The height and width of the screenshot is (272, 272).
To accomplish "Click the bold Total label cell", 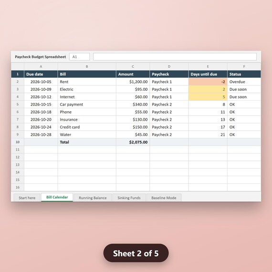I will (87, 142).
